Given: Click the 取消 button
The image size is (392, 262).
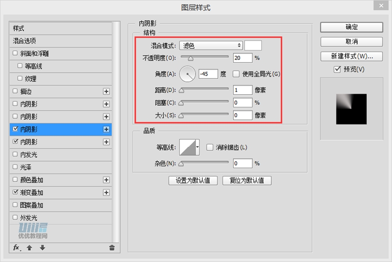Looking at the screenshot, I should click(351, 41).
